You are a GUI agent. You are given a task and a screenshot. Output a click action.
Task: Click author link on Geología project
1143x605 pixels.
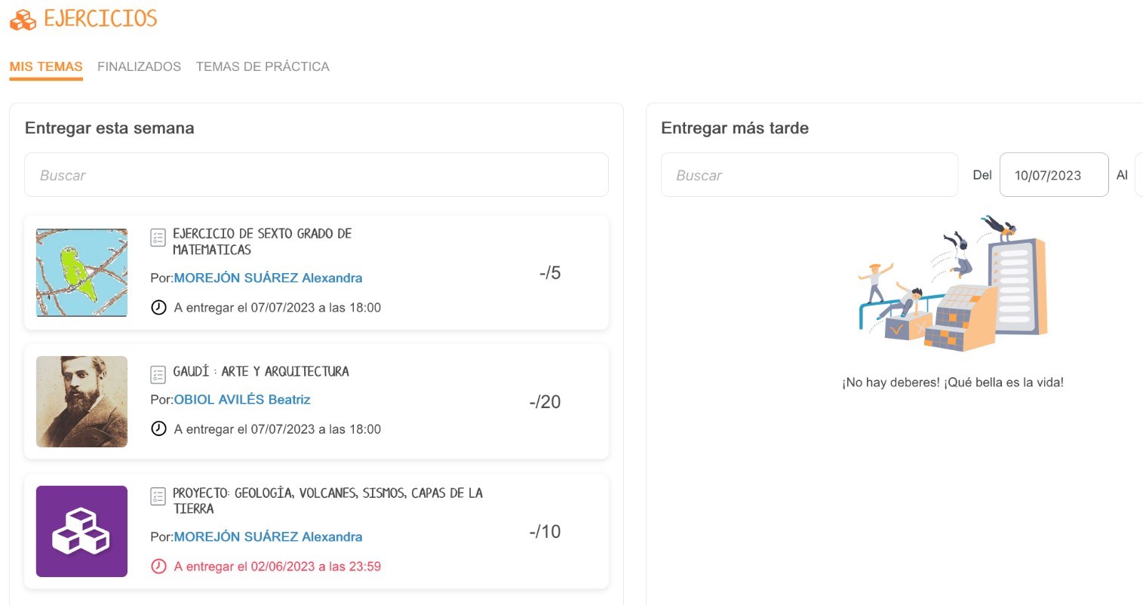(268, 537)
